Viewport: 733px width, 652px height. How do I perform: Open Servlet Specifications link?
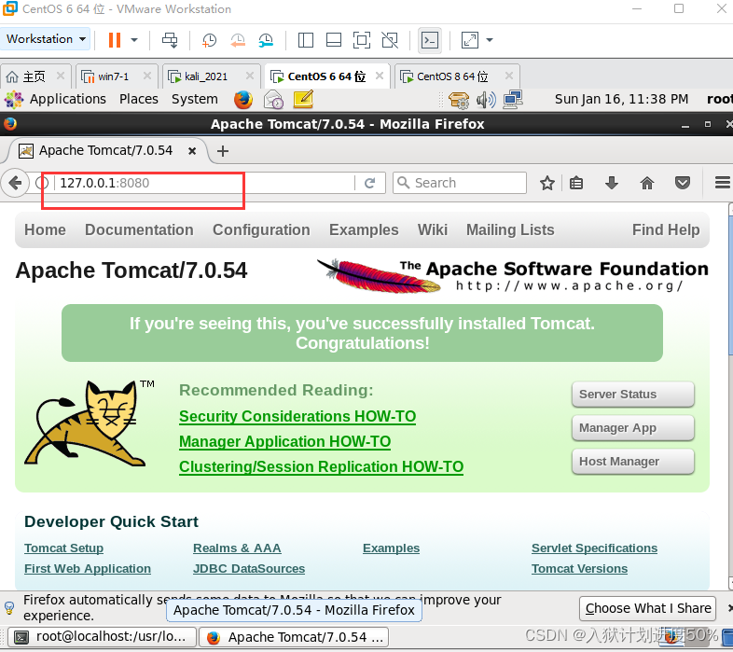click(x=594, y=548)
